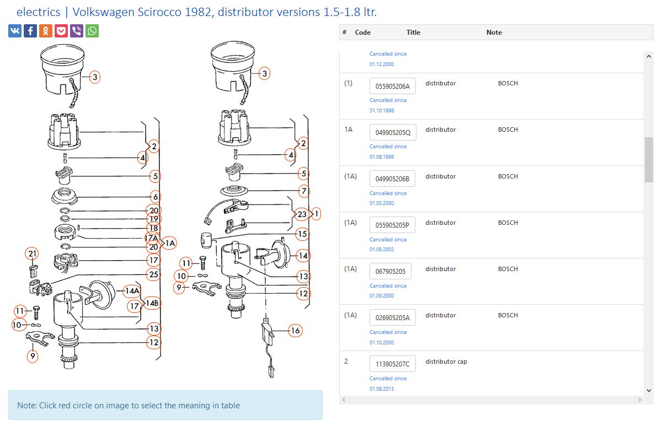
Task: Share page on Facebook
Action: [30, 31]
